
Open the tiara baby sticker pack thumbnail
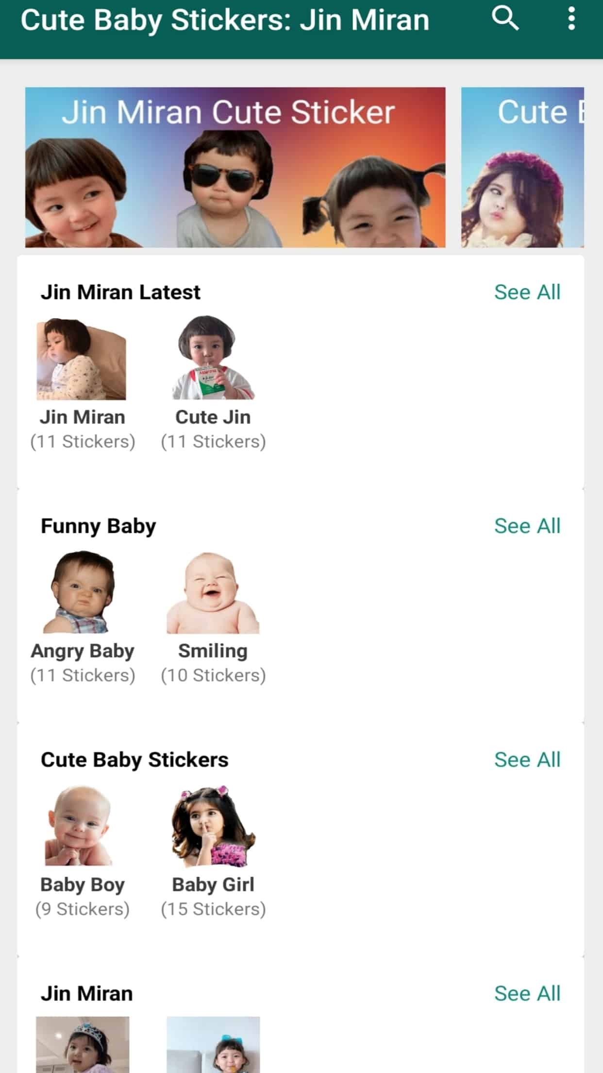pyautogui.click(x=83, y=1045)
